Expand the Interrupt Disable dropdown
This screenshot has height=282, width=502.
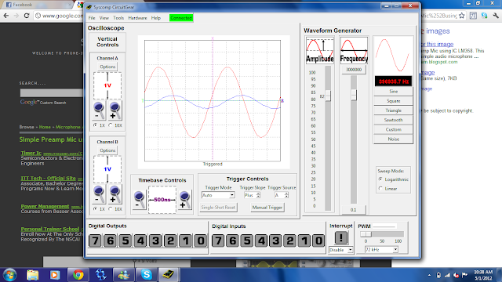click(340, 250)
